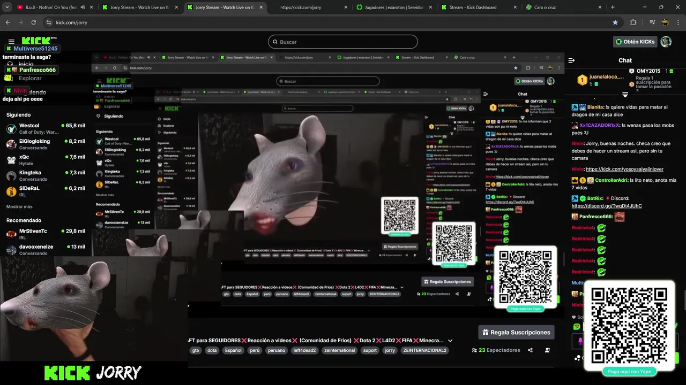Click the Panfresco666 chat emote image

click(620, 217)
